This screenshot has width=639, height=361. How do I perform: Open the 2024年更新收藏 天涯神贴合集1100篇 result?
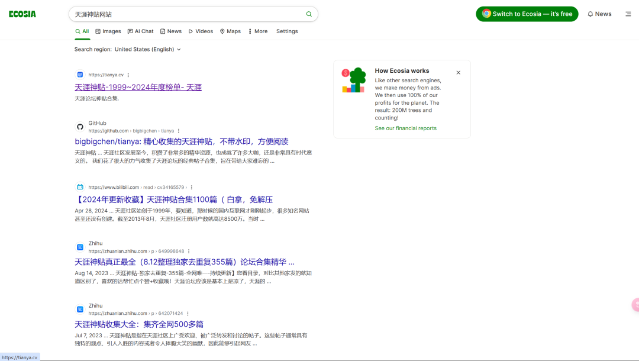tap(173, 199)
